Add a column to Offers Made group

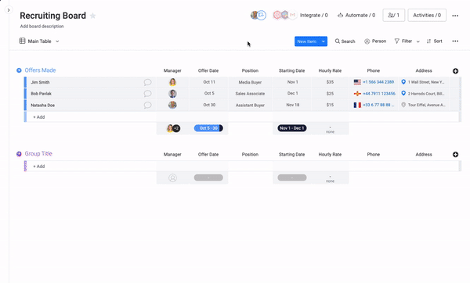[x=455, y=71]
